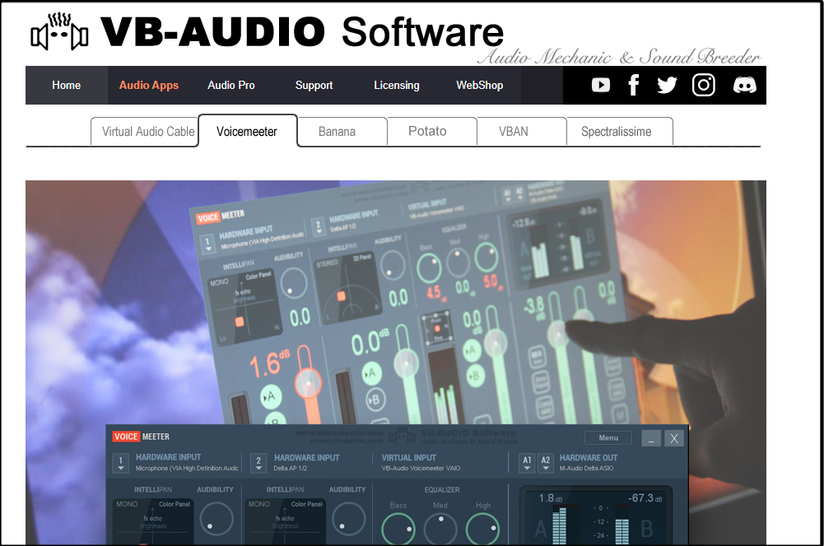Toggle MONO on Hardware Input 1 front window
This screenshot has height=546, width=824.
[127, 504]
